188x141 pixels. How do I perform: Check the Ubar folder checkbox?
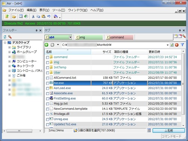click(47, 73)
